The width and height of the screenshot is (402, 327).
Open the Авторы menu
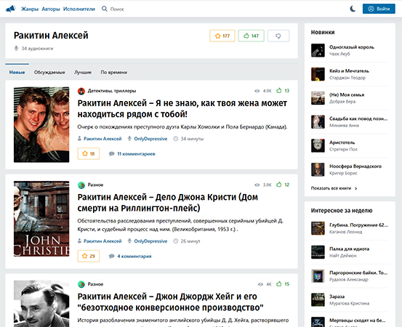click(51, 9)
